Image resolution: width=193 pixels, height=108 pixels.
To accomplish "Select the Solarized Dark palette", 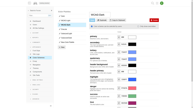I will pyautogui.click(x=72, y=38).
